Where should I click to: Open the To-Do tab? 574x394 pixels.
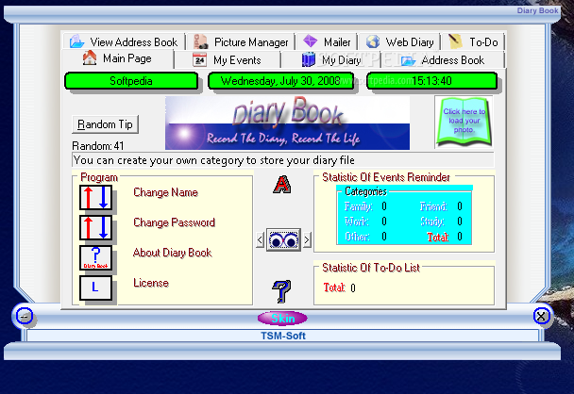click(x=473, y=41)
